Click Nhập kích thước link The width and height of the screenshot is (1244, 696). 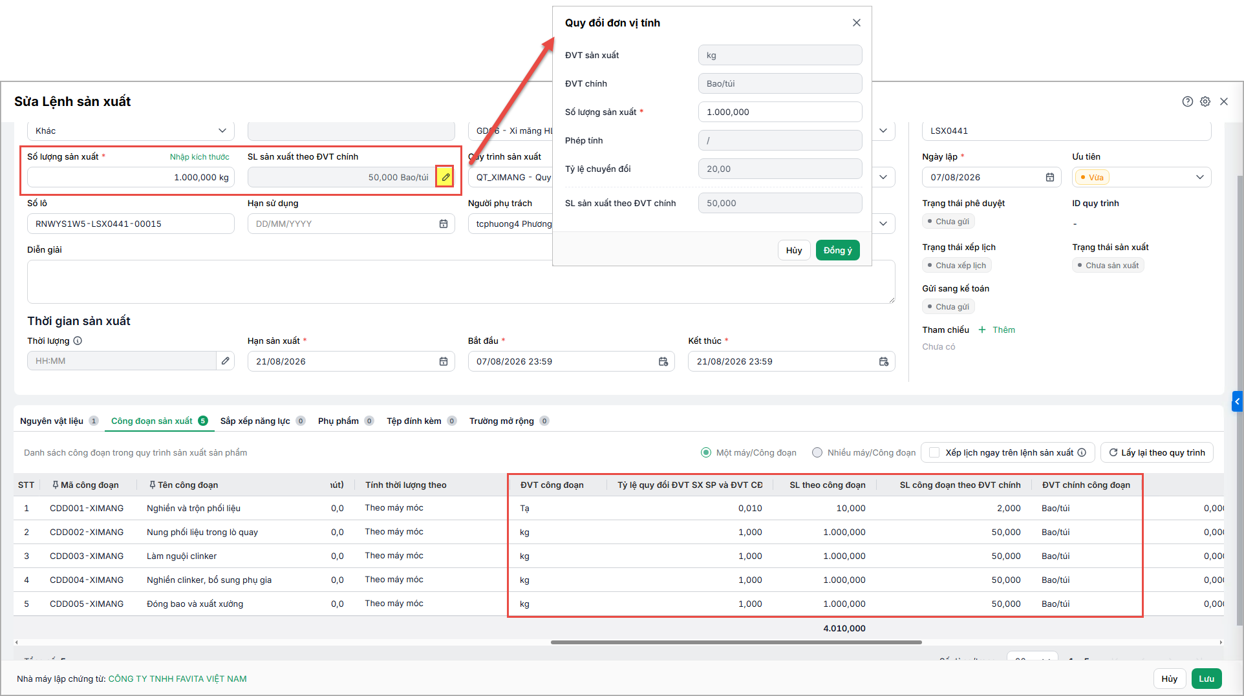[x=199, y=157]
